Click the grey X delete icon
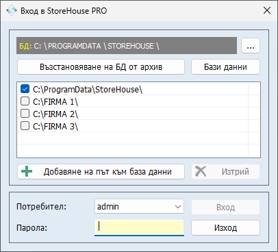The height and width of the screenshot is (252, 278). (x=201, y=171)
